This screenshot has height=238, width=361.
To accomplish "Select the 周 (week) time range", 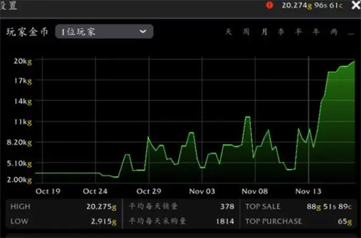I will 246,31.
